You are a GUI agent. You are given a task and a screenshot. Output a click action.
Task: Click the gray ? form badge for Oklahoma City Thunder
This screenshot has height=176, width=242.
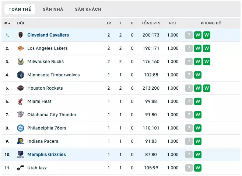[189, 115]
